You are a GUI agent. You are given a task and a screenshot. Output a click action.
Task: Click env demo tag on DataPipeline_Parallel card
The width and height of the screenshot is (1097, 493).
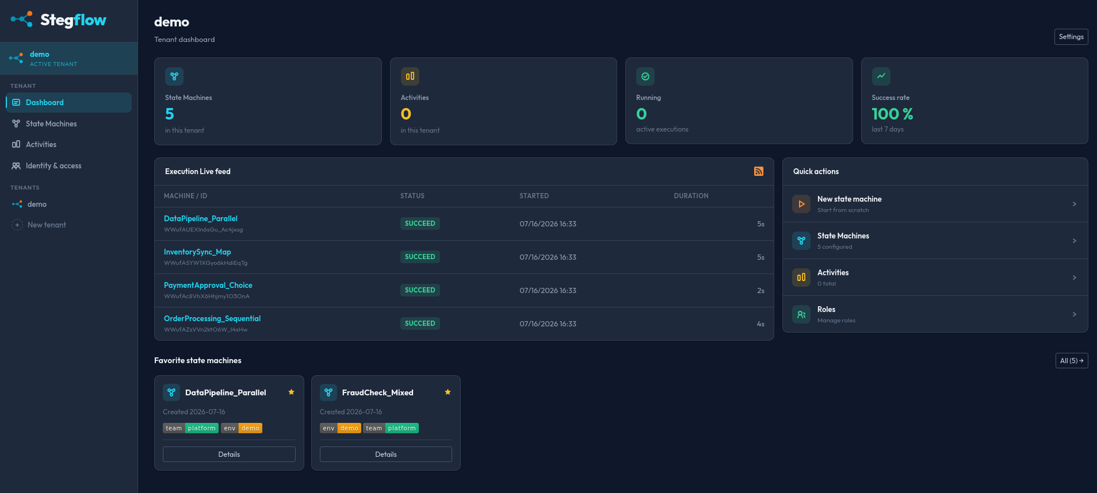tap(242, 428)
